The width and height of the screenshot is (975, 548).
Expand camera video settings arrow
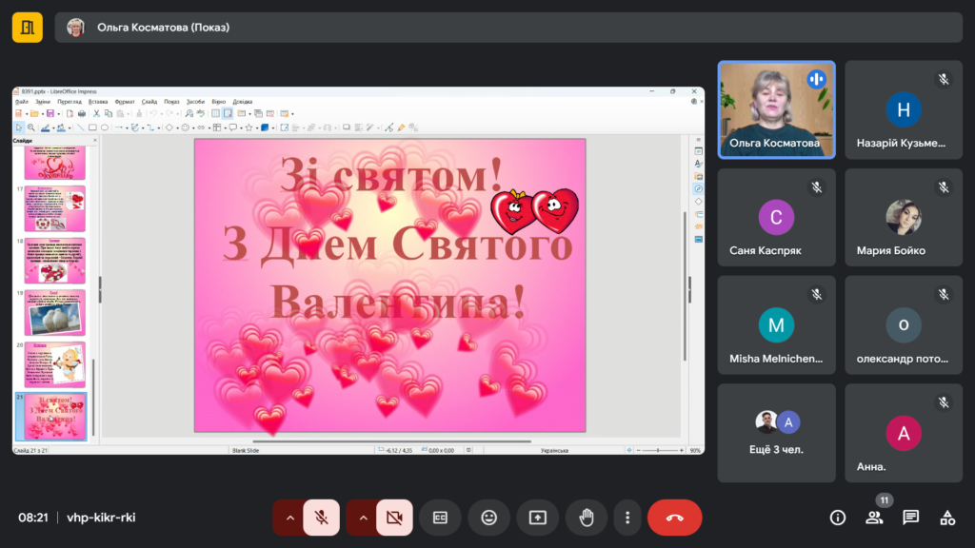[x=363, y=518]
